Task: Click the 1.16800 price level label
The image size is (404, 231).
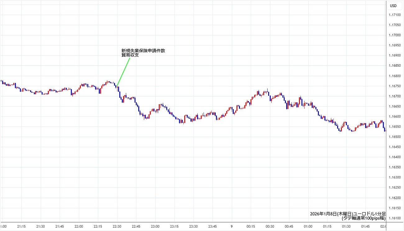Action: point(394,76)
